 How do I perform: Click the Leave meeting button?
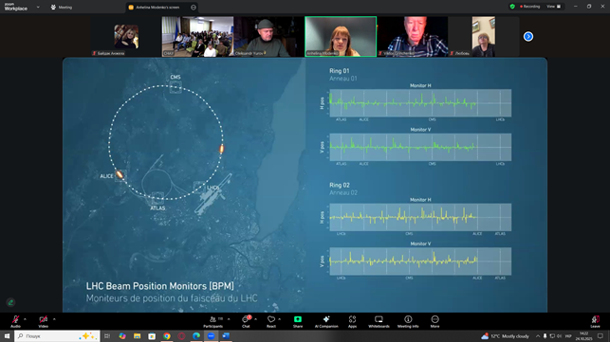pos(595,321)
